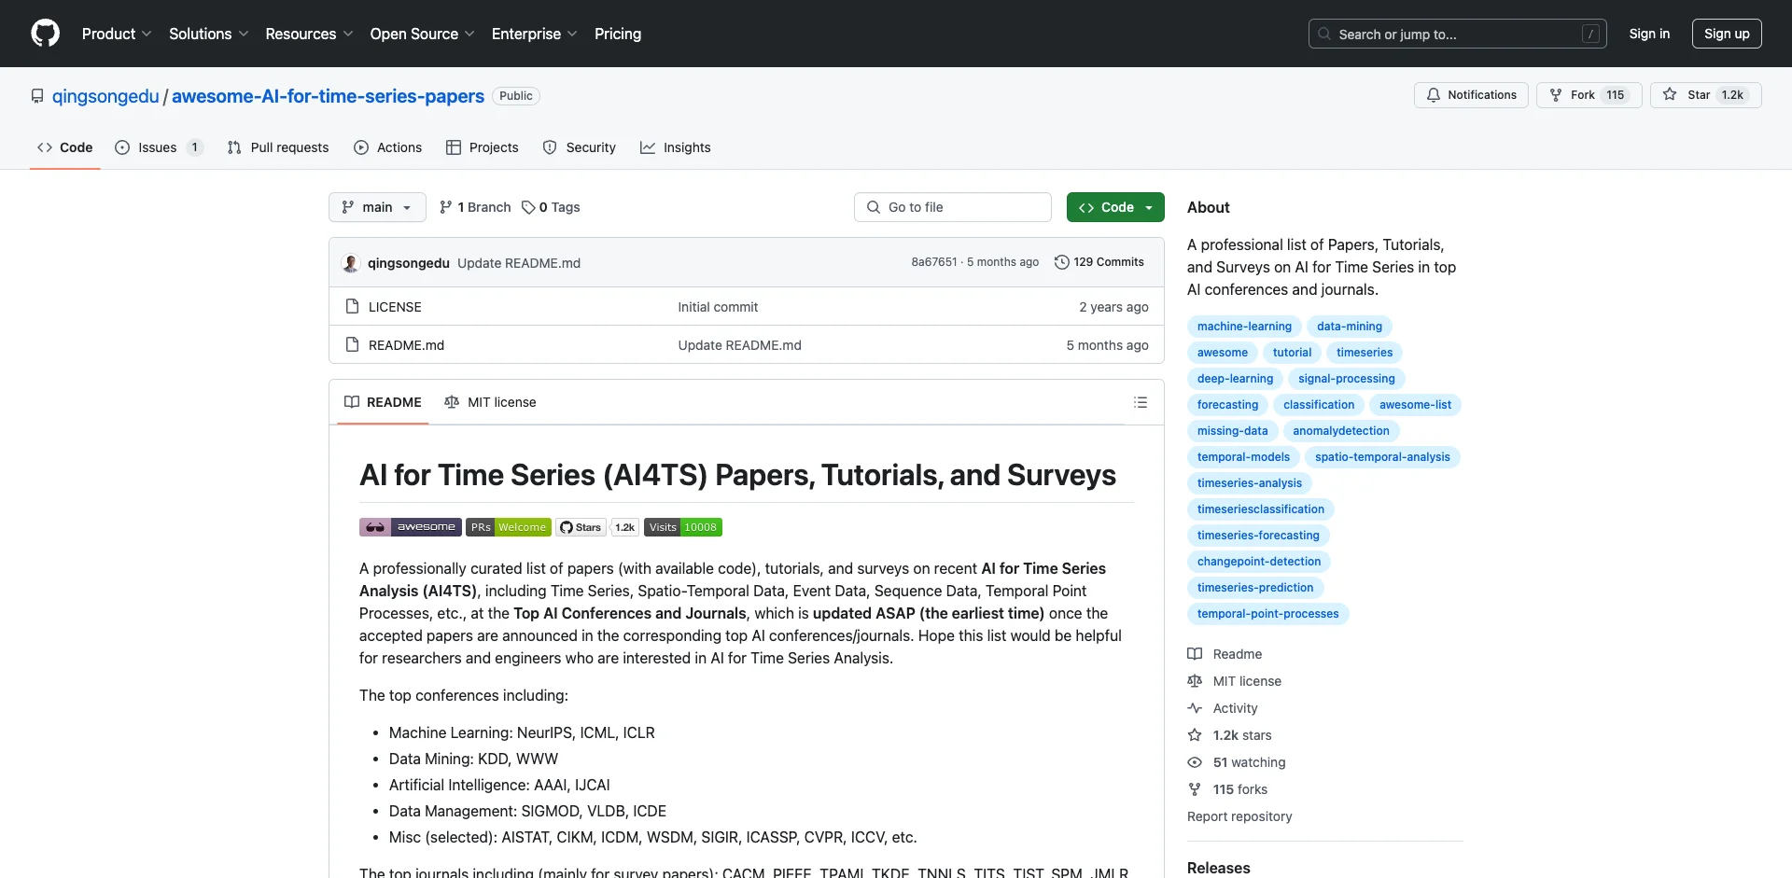Open the Initial commit message link
This screenshot has height=878, width=1792.
tap(718, 307)
